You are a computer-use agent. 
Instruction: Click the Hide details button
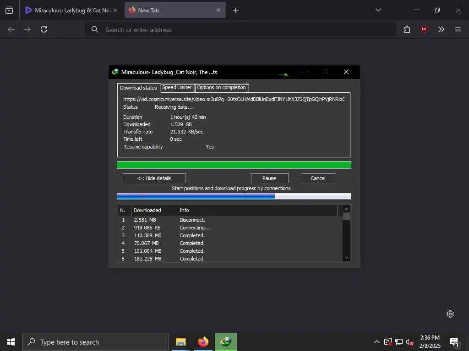click(154, 178)
